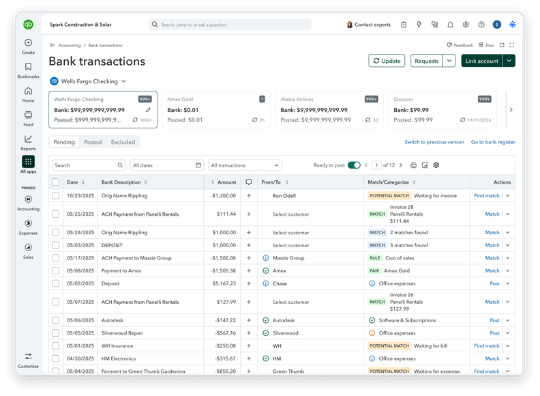Open Customize sidebar option
This screenshot has width=540, height=396.
[28, 360]
